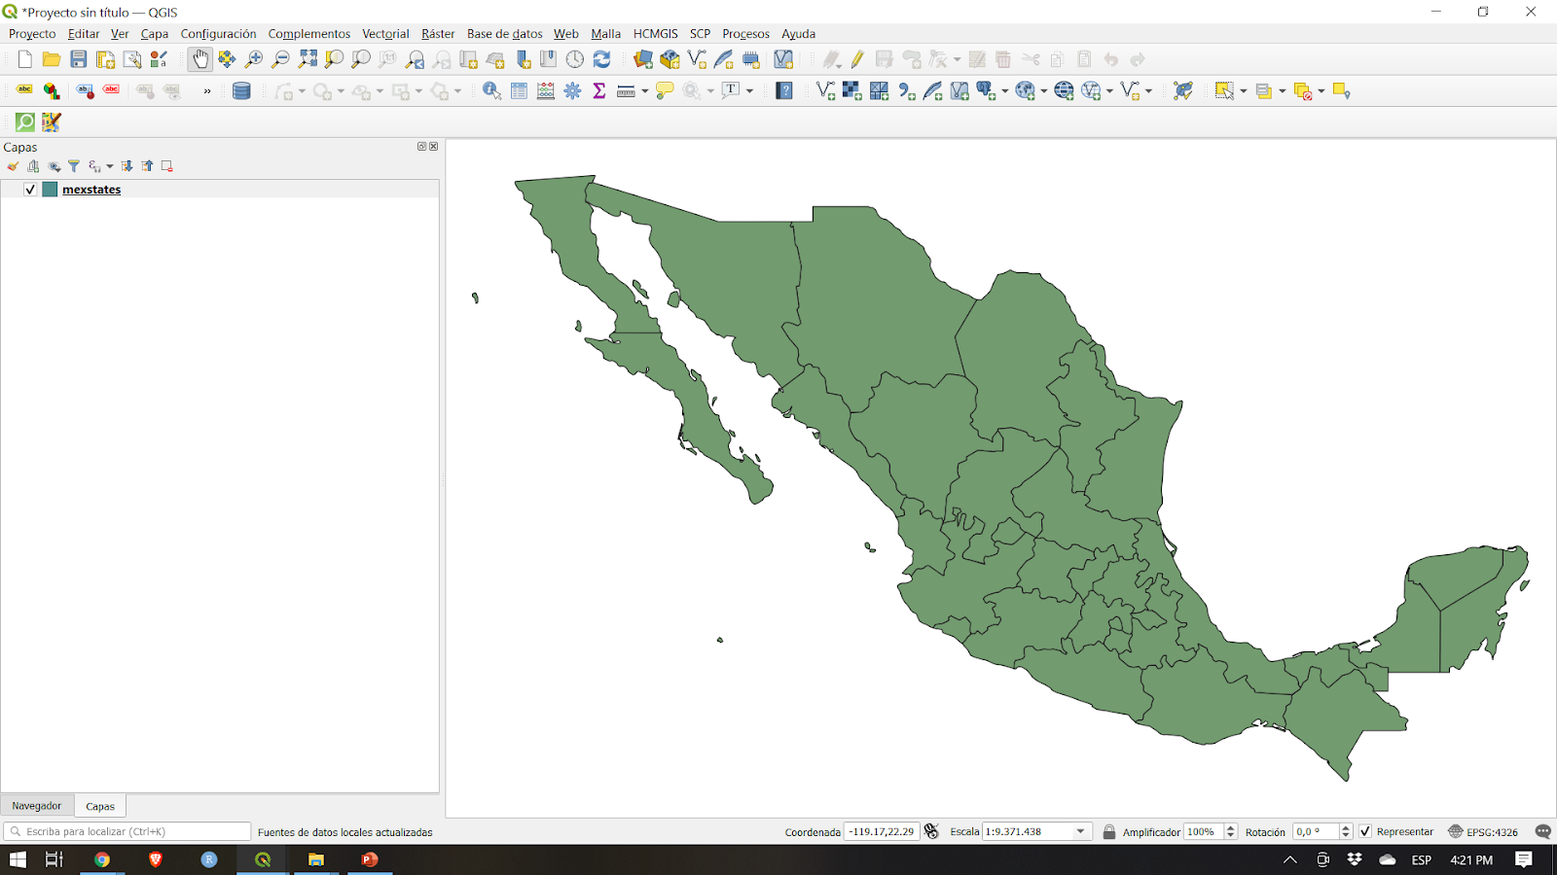Image resolution: width=1557 pixels, height=875 pixels.
Task: Click Add Vector Layer icon
Action: 825,91
